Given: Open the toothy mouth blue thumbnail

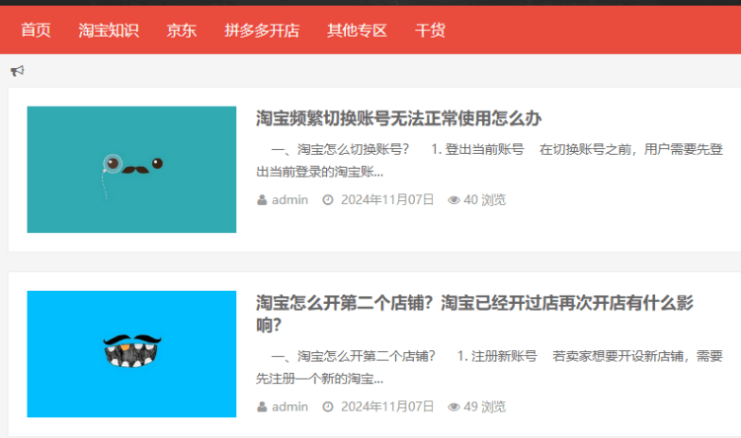Looking at the screenshot, I should click(x=131, y=354).
